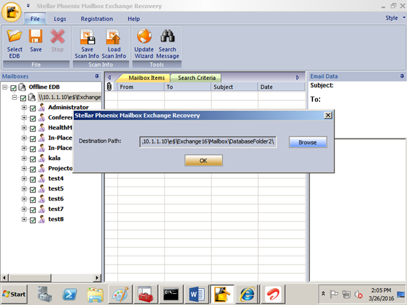
Task: Uncheck the Offline EDB checkbox
Action: 13,88
